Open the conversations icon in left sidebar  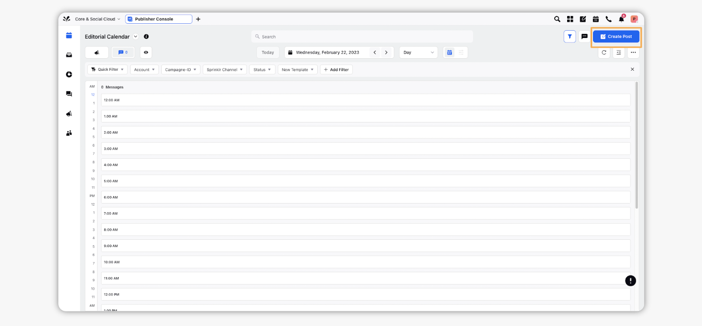coord(69,94)
